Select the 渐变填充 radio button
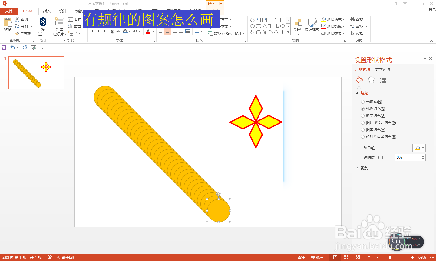 [362, 115]
